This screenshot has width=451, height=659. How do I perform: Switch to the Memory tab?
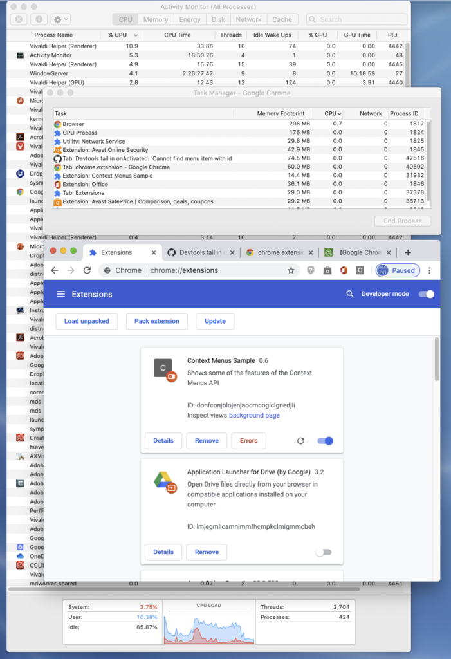(x=156, y=20)
